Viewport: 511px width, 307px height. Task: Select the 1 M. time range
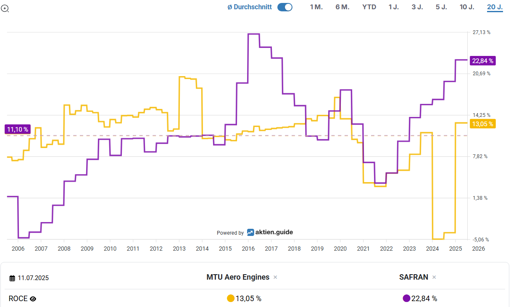coord(316,7)
